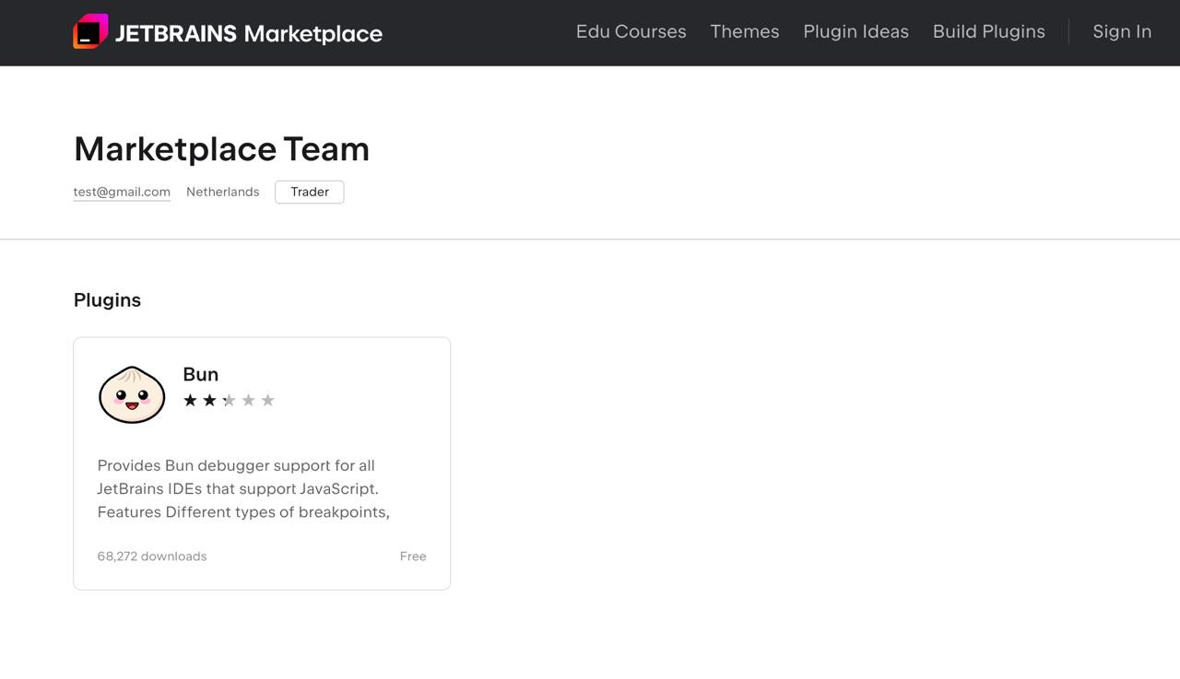Open the Bun plugin title
The height and width of the screenshot is (679, 1180).
point(200,374)
